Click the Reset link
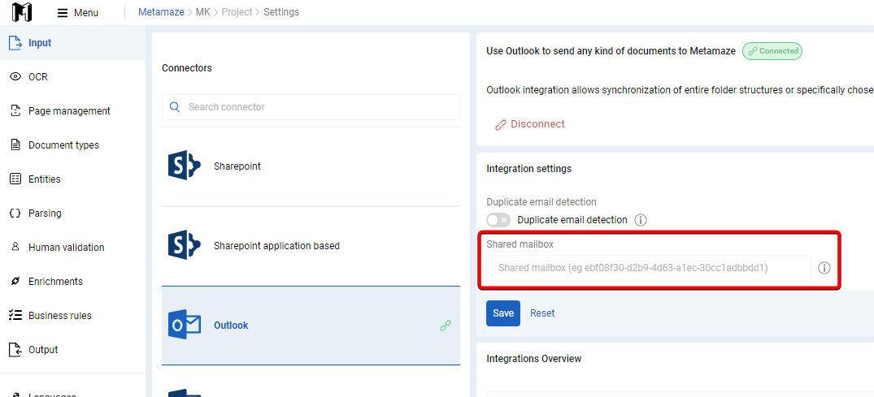874x397 pixels. pyautogui.click(x=541, y=313)
